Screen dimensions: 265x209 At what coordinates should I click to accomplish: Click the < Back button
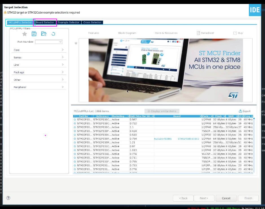183,198
